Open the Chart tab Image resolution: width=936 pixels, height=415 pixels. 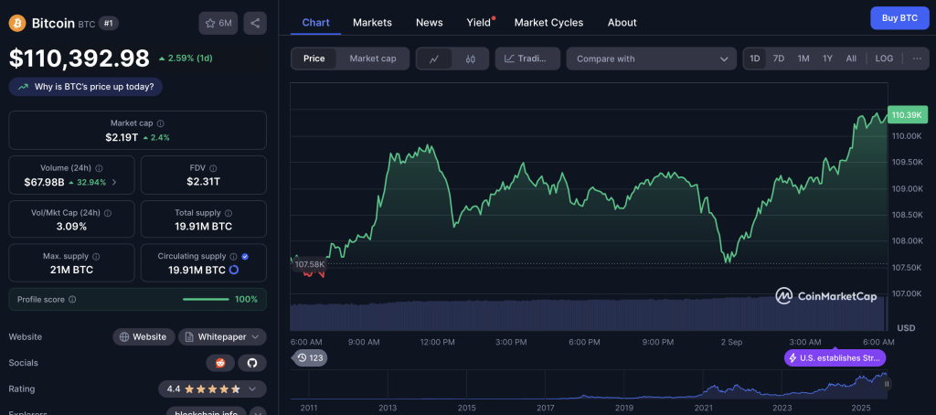click(x=315, y=23)
